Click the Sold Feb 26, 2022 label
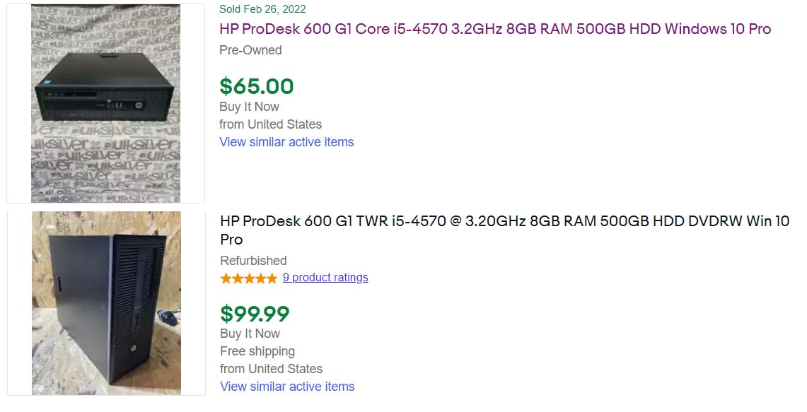This screenshot has width=807, height=412. pyautogui.click(x=262, y=9)
